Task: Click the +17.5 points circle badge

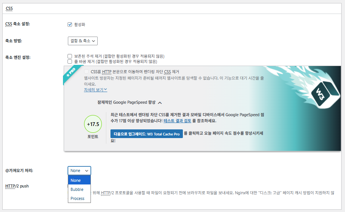Action: 93,124
